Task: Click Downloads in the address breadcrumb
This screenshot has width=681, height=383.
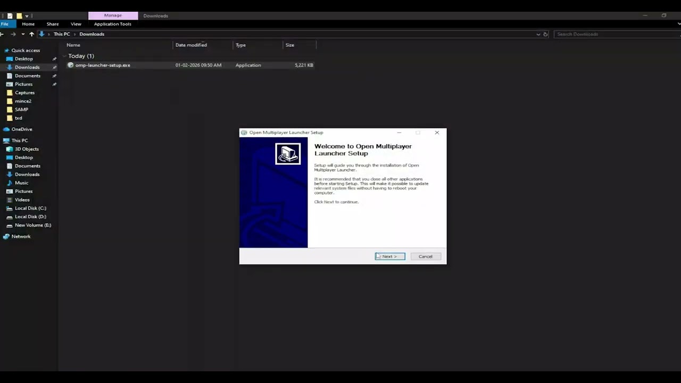Action: (x=92, y=34)
